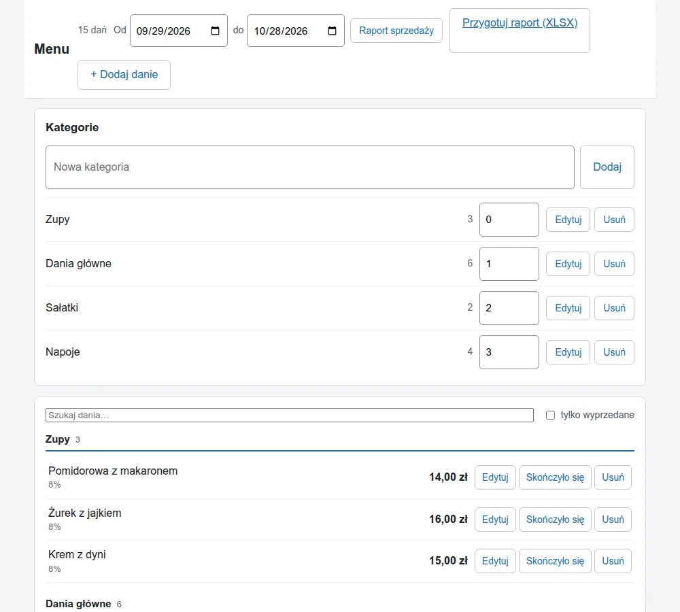
Task: Click the Krem z dyni dish name
Action: click(77, 555)
